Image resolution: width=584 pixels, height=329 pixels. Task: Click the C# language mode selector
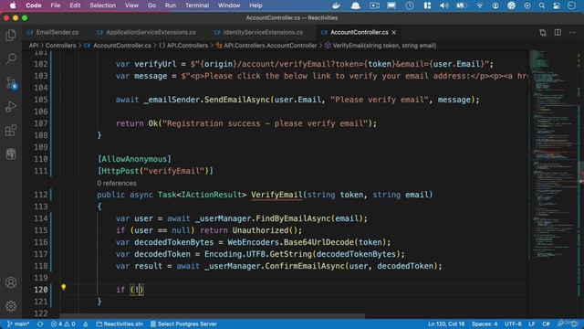click(x=546, y=324)
